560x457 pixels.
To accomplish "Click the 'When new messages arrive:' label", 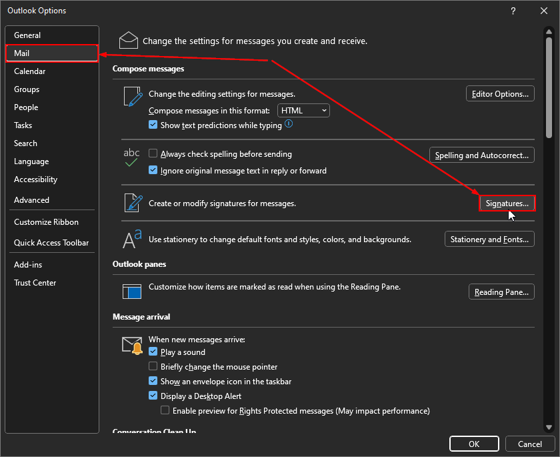I will [197, 339].
